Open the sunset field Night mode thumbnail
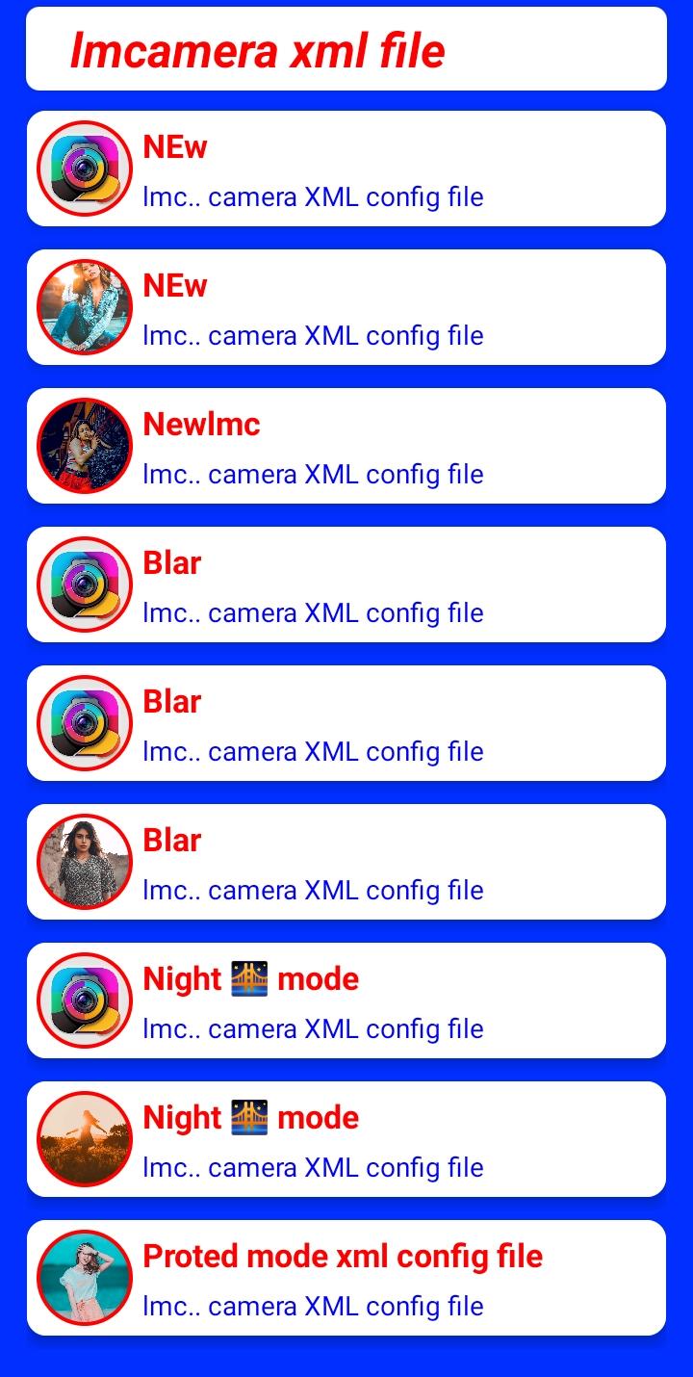 tap(85, 1139)
